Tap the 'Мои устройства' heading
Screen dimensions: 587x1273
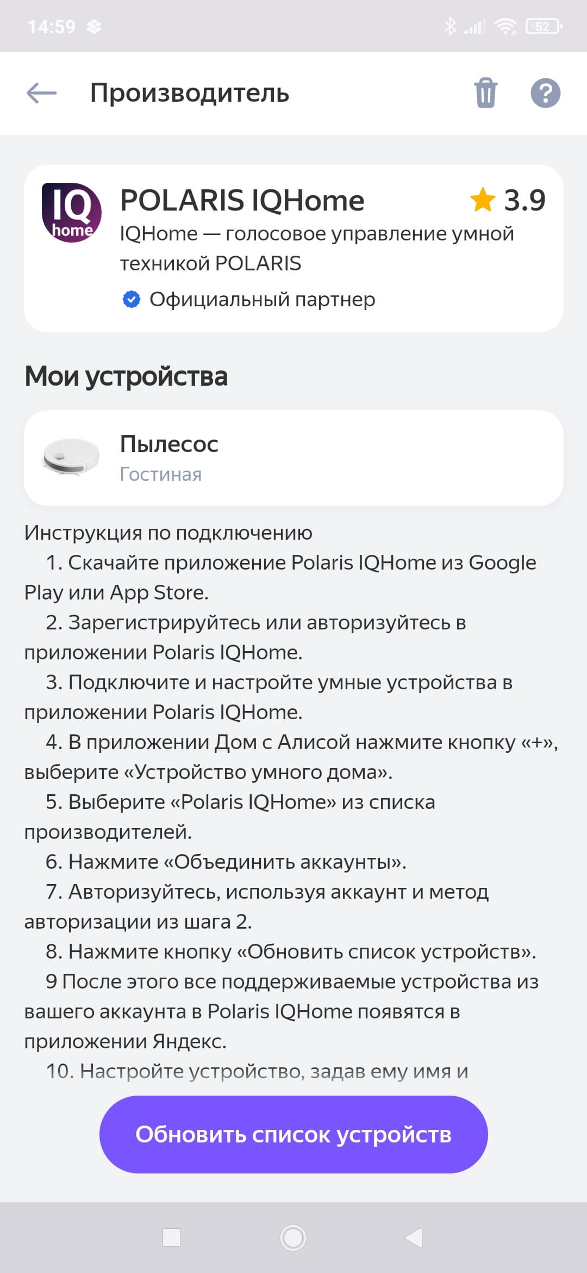126,376
